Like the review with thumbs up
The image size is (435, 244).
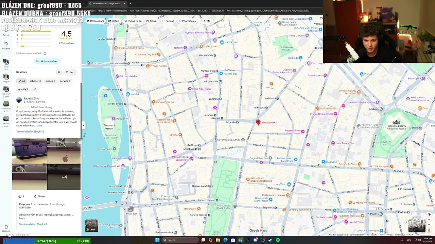click(x=20, y=196)
